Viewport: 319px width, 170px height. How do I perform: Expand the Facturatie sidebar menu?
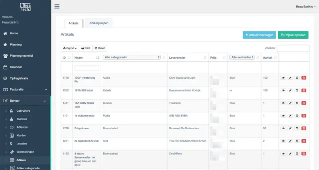coord(25,89)
